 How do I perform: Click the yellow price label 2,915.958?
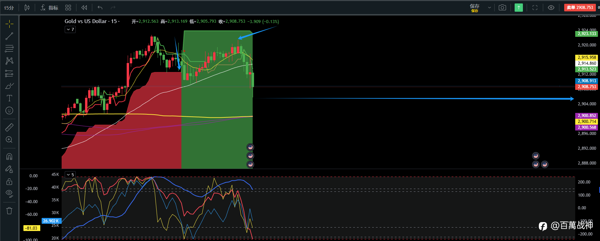coord(587,57)
